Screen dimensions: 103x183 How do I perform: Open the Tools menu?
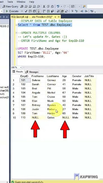[10, 2]
